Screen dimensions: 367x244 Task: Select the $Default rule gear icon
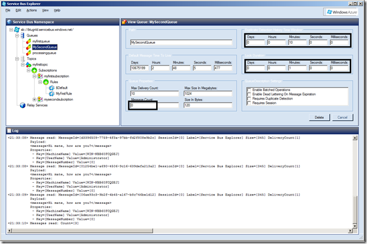52,88
